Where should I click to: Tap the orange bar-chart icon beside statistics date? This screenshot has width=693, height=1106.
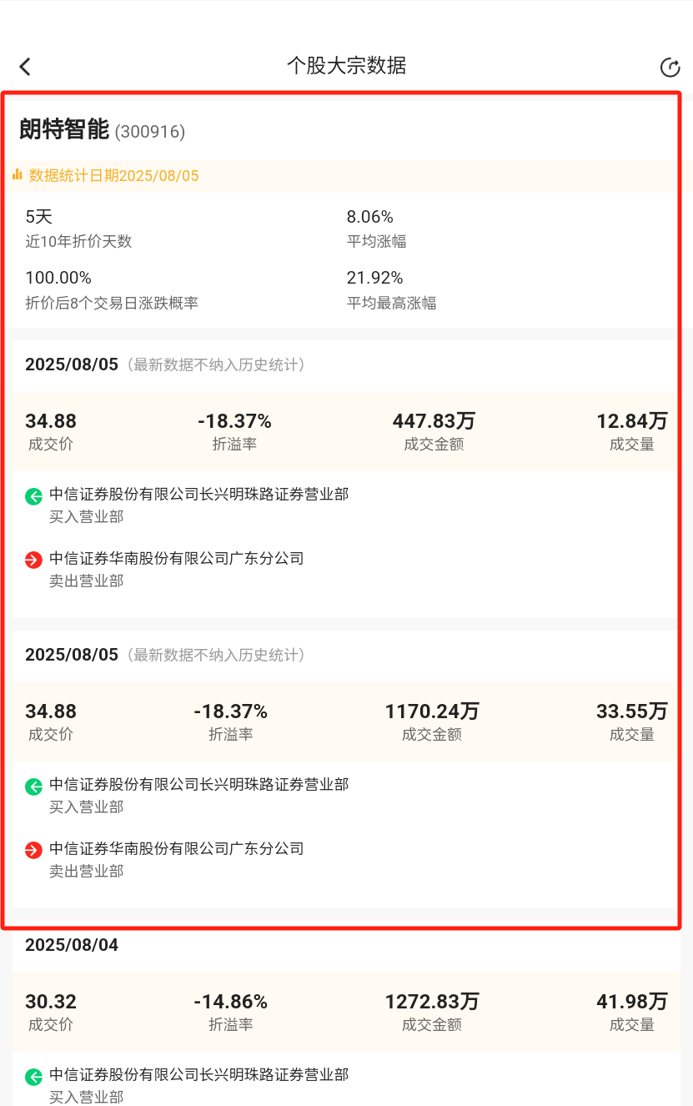click(x=17, y=175)
